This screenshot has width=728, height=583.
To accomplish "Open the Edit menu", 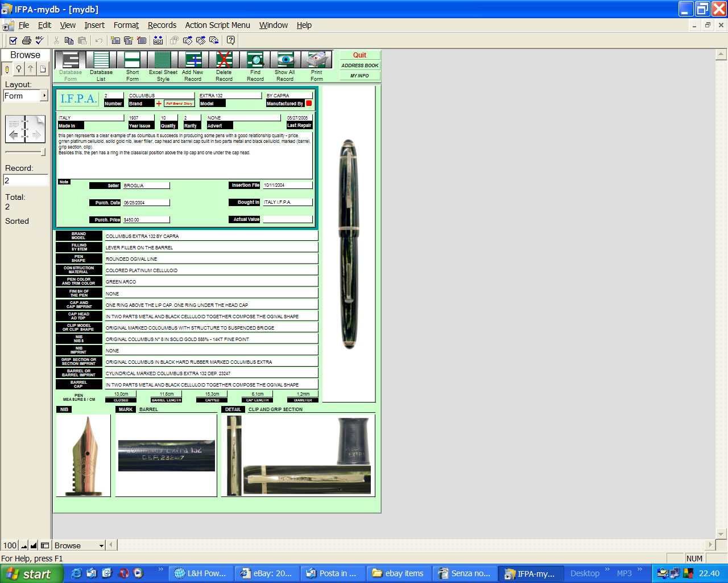I will pos(44,25).
